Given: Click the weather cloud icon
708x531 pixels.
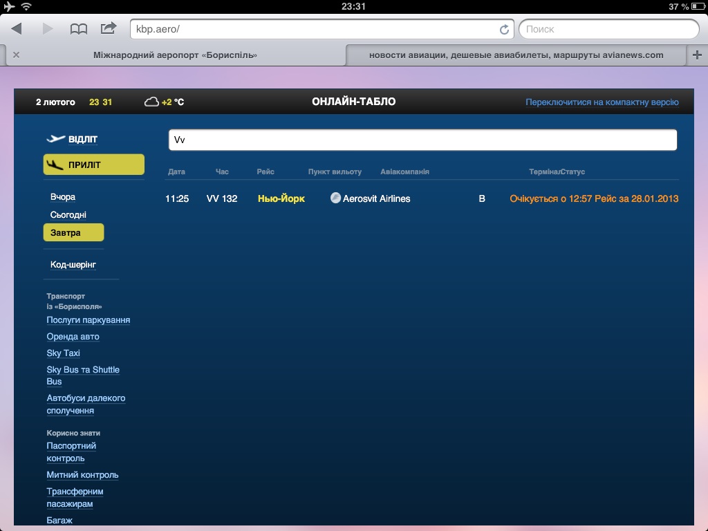Looking at the screenshot, I should (x=151, y=102).
